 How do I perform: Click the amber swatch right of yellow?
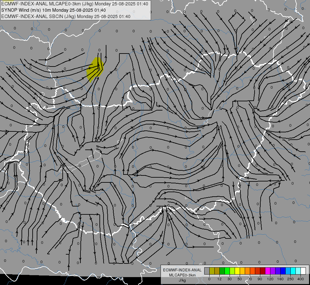tap(242, 271)
